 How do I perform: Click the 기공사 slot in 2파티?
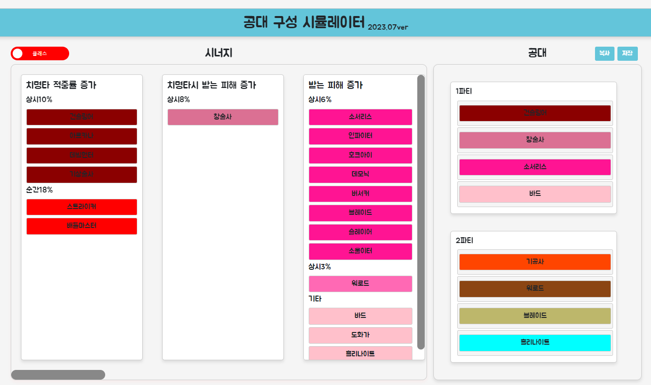tap(535, 262)
